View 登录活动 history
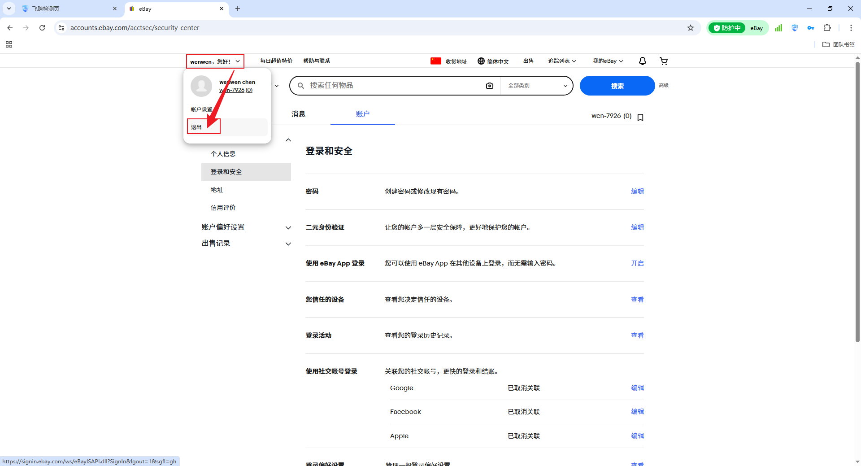861x466 pixels. tap(637, 335)
